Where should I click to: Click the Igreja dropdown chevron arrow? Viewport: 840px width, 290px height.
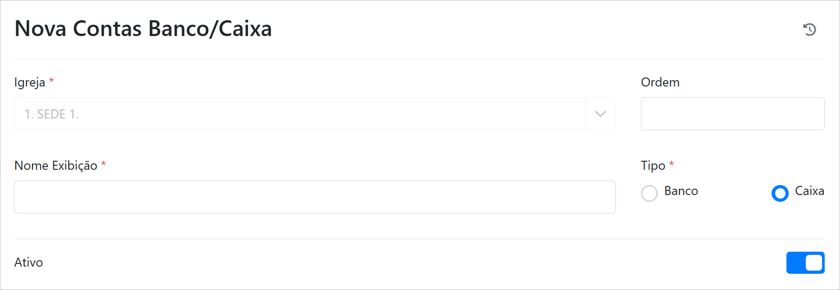pyautogui.click(x=600, y=114)
